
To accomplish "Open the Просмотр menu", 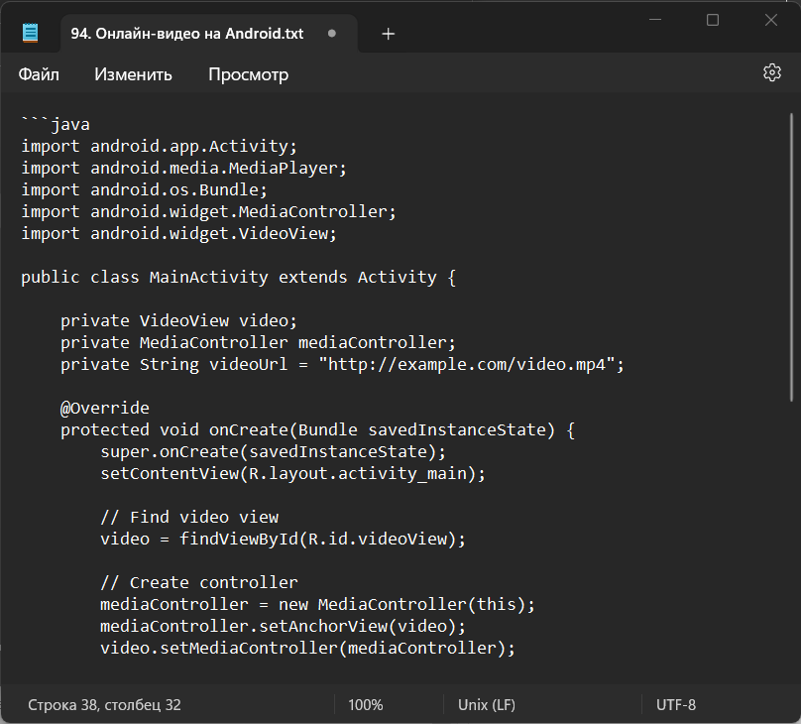I will click(x=248, y=74).
